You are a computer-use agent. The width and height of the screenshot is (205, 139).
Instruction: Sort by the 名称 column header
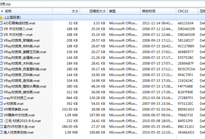tap(26, 11)
